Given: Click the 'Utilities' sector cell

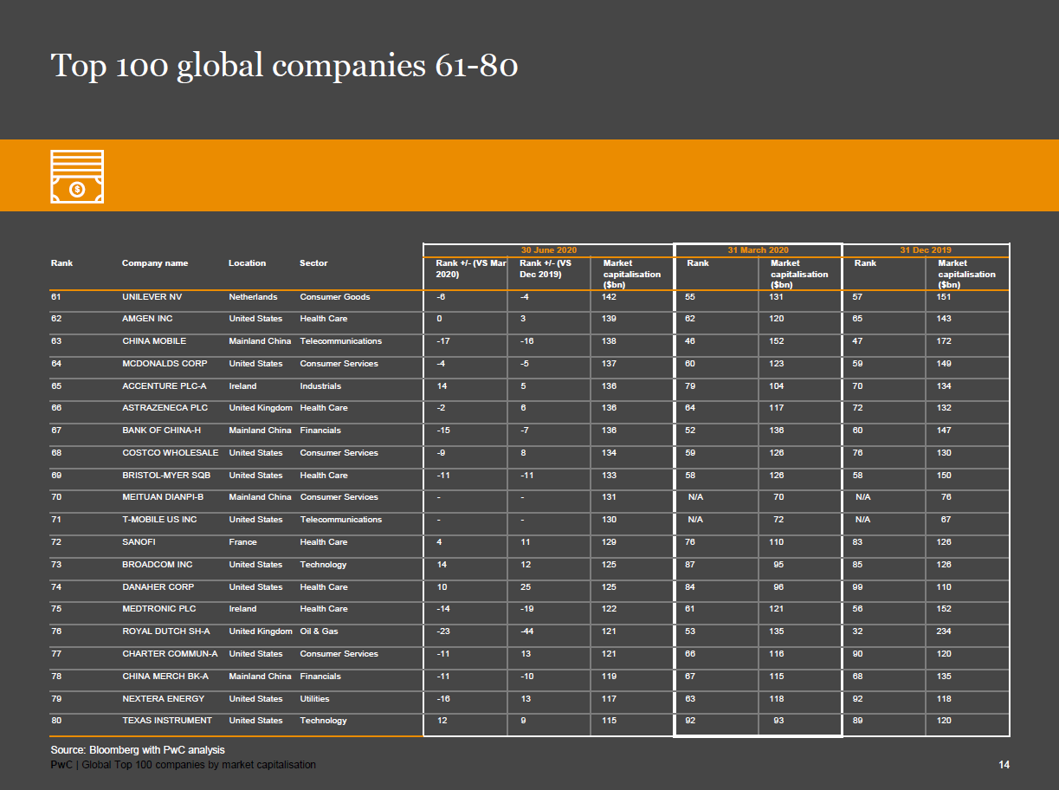Looking at the screenshot, I should tap(314, 699).
